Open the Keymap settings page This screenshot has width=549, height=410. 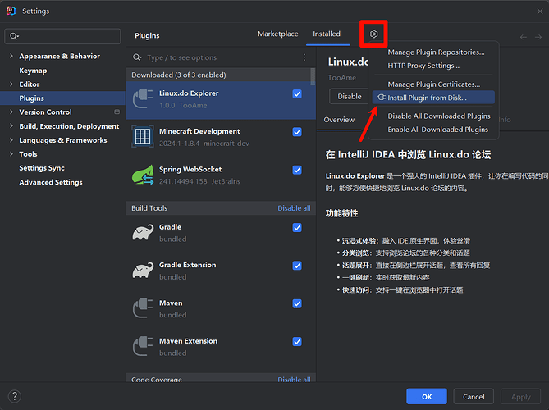pos(33,71)
